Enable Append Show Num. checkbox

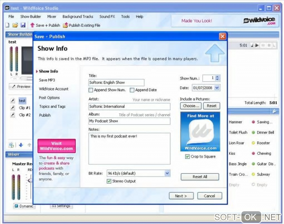click(x=91, y=90)
